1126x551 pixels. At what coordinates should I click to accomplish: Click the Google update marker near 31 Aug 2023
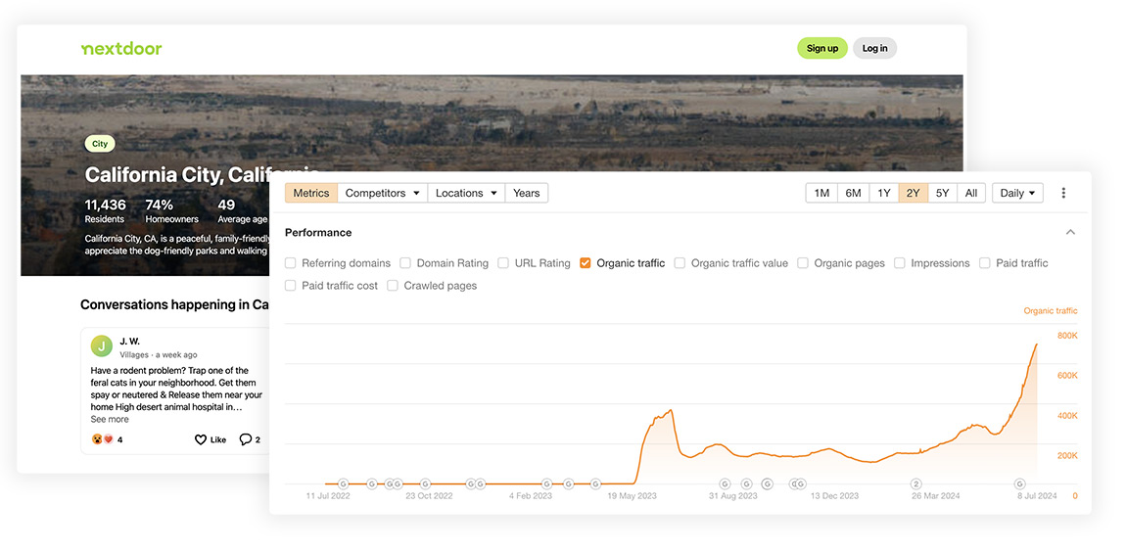coord(725,483)
